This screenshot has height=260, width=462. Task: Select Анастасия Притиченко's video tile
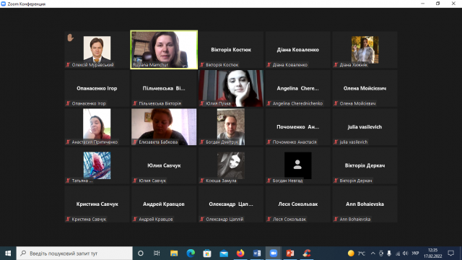click(x=97, y=127)
